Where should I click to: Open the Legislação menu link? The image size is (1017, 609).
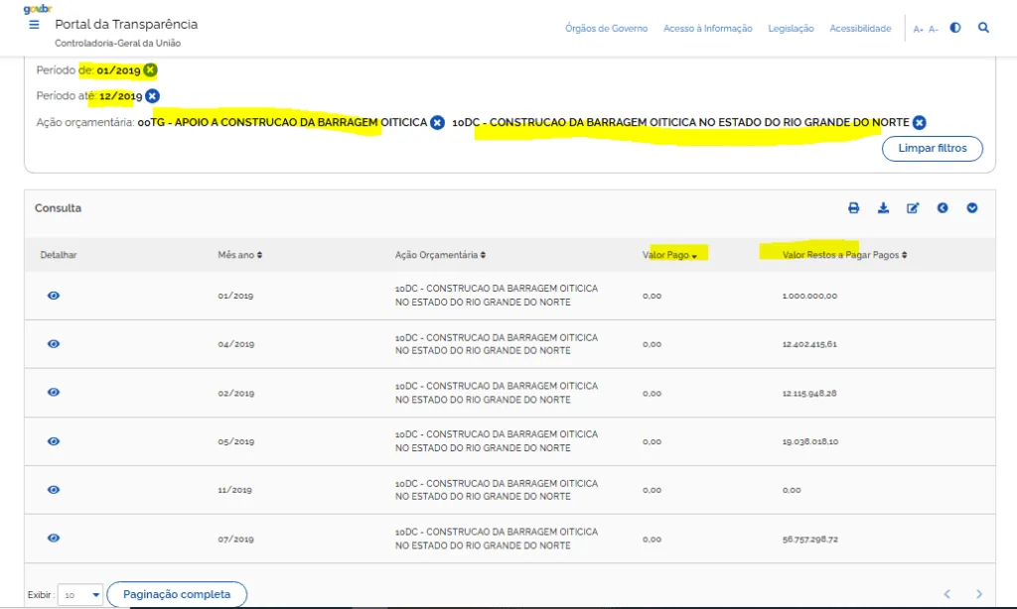coord(791,29)
